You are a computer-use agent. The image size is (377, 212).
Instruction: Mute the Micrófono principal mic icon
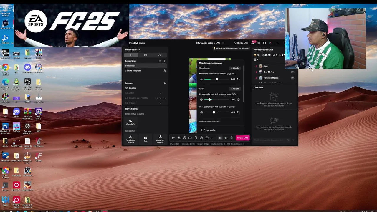[201, 79]
